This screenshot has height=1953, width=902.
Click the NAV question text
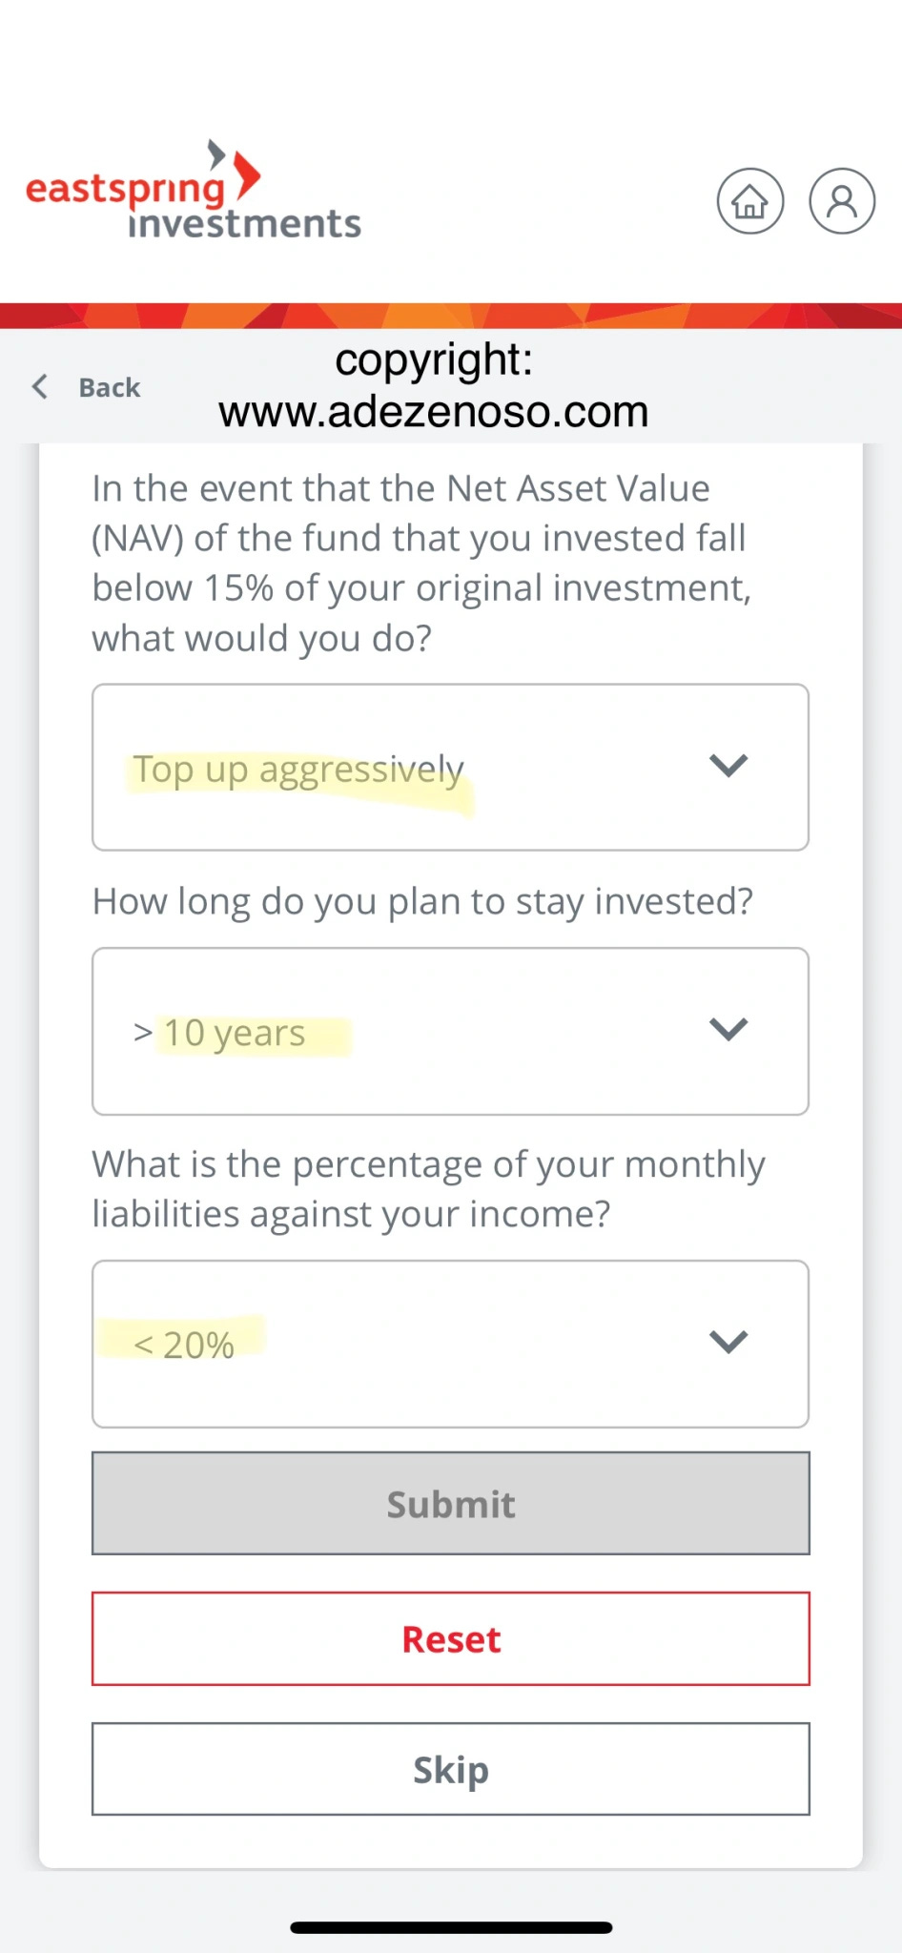(x=421, y=564)
